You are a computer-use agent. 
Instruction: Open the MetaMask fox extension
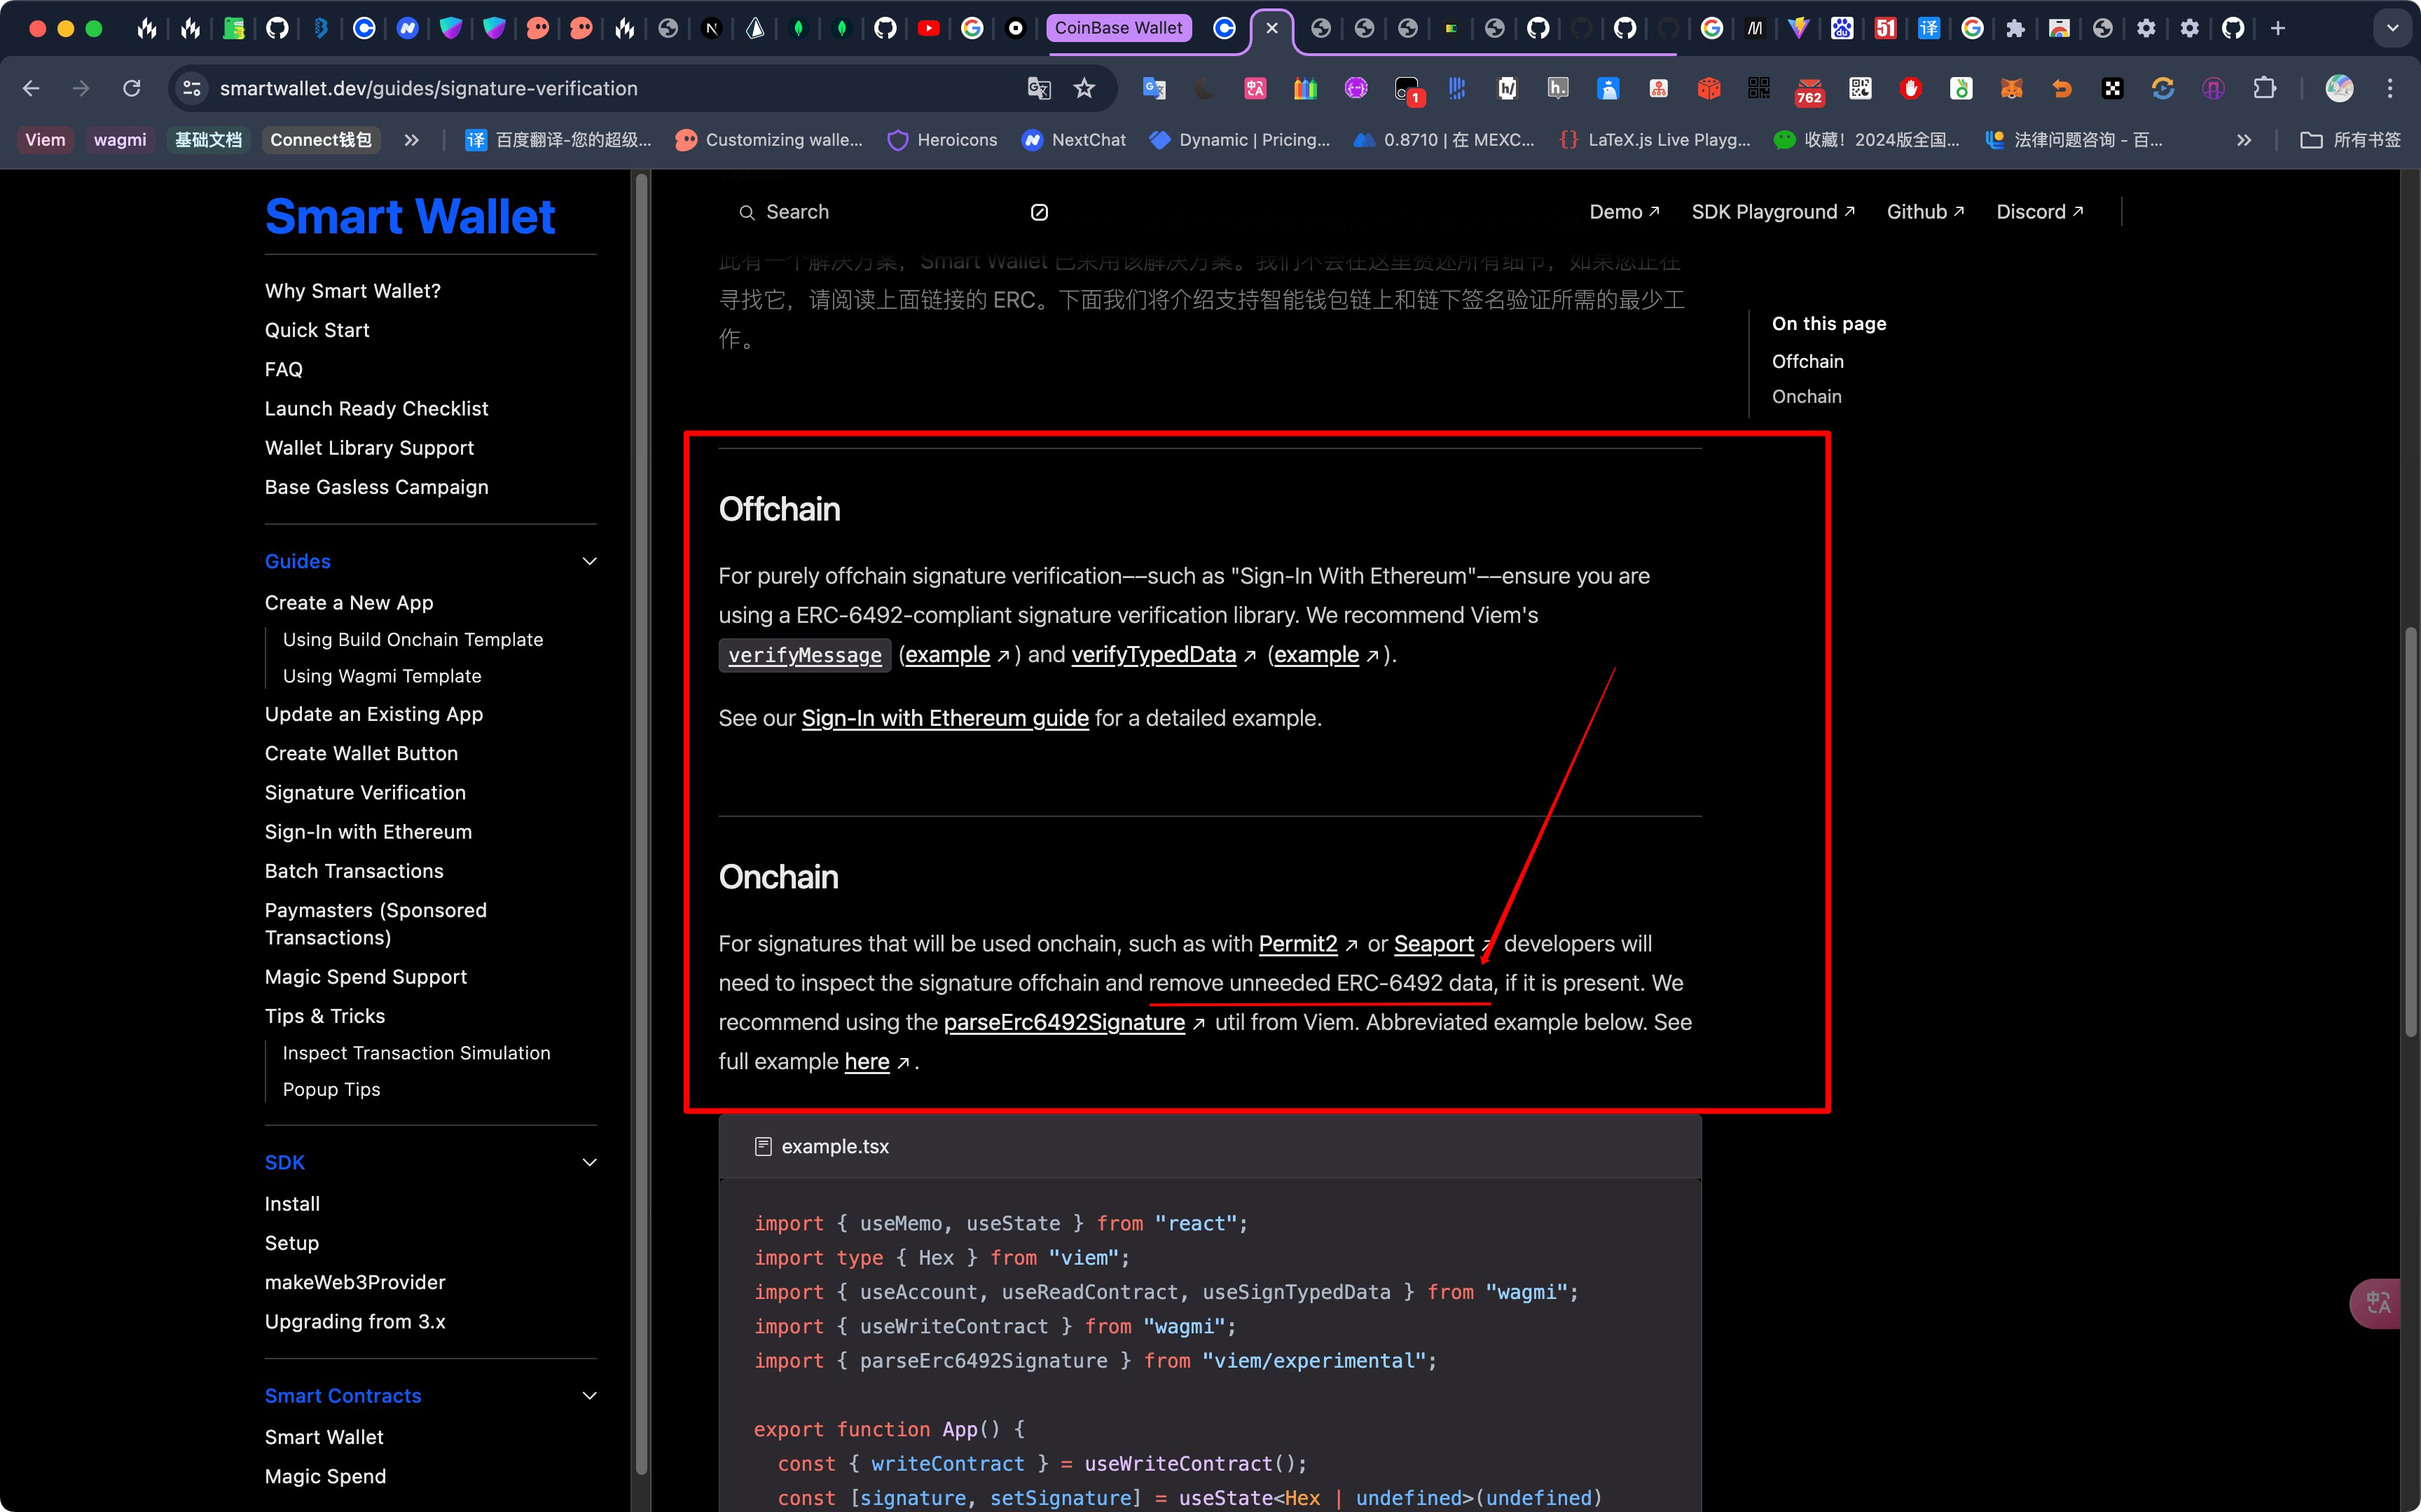click(x=2011, y=88)
